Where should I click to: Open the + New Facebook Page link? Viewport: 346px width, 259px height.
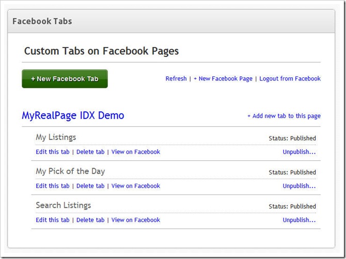pyautogui.click(x=223, y=79)
